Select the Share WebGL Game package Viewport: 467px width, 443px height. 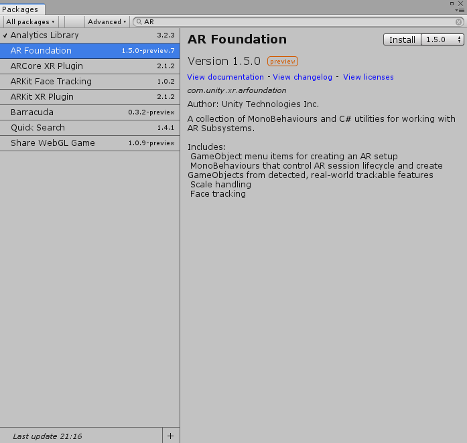[x=90, y=143]
